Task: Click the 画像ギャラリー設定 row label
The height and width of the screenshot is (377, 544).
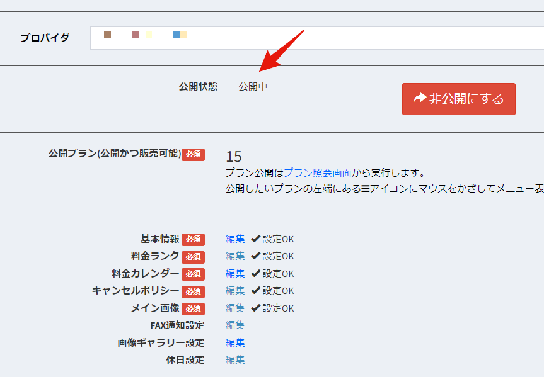Action: 161,342
